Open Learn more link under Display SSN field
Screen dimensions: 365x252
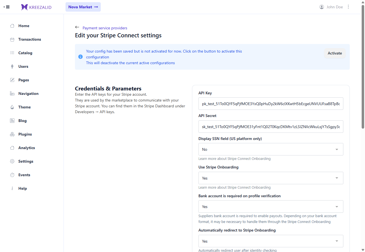235,159
